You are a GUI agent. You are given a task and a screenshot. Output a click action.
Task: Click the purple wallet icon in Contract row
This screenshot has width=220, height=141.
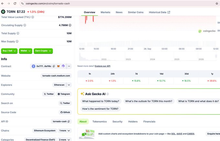pyautogui.click(x=63, y=66)
